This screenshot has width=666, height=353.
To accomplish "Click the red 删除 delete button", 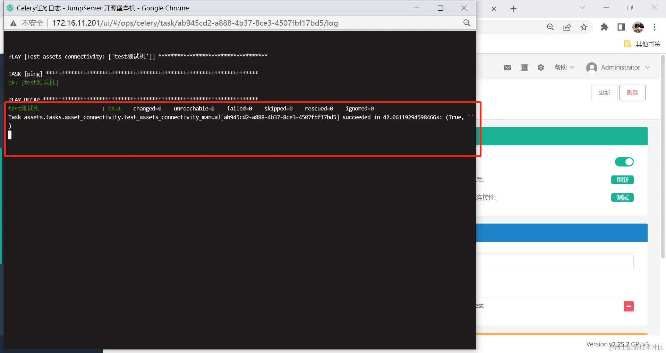I will tap(633, 92).
